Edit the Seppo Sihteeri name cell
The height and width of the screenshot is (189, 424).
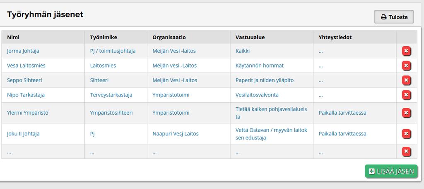(24, 80)
